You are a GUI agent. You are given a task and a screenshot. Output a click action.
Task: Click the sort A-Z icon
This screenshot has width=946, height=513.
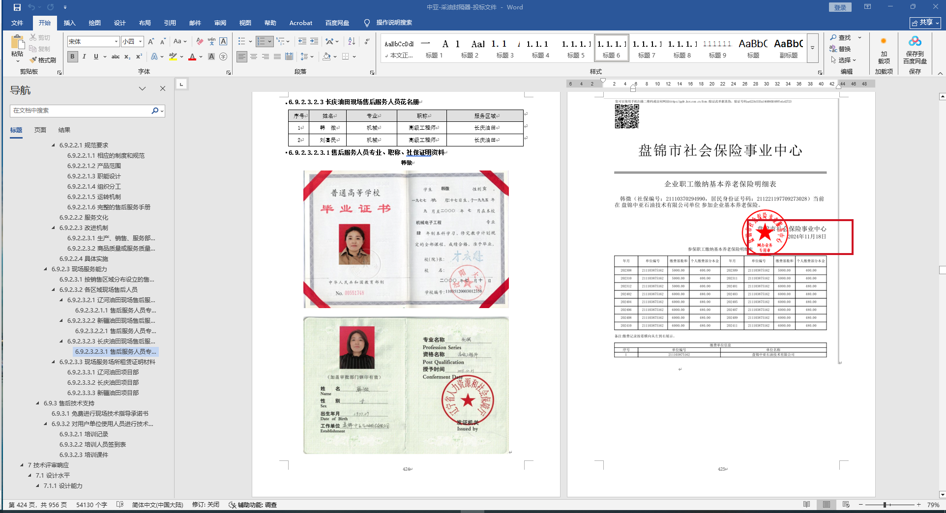coord(352,41)
